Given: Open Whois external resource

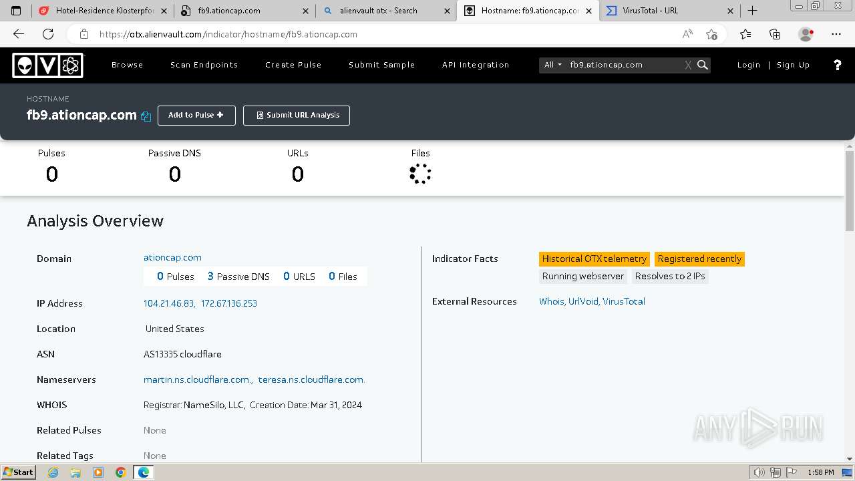Looking at the screenshot, I should pyautogui.click(x=552, y=301).
